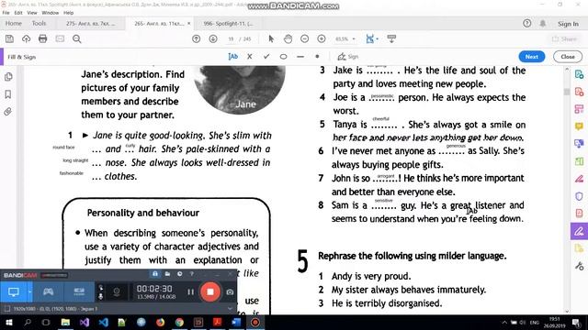
Task: Select the Add text IAb tool
Action: click(232, 57)
